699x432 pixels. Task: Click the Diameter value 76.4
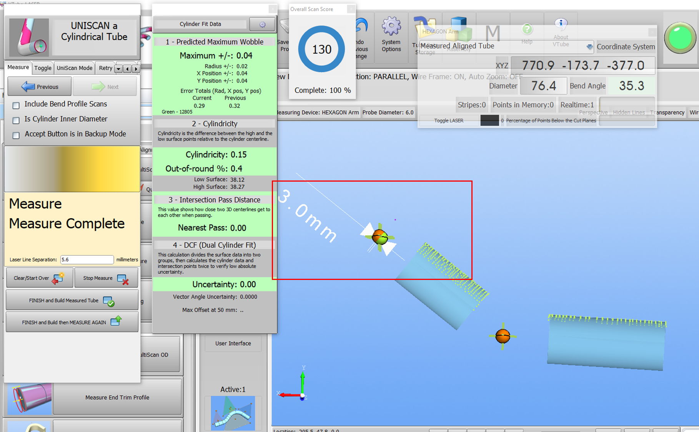pyautogui.click(x=543, y=86)
